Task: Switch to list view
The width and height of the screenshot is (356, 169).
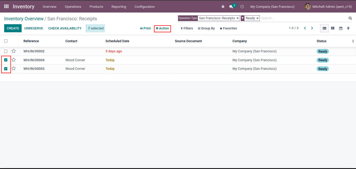Action: [324, 28]
